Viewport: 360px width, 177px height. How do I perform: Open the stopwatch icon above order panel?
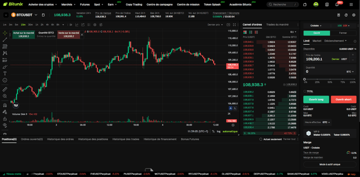(346, 15)
